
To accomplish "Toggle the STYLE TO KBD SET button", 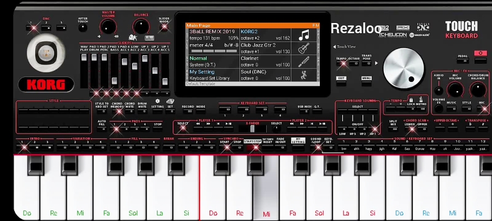I will (102, 111).
